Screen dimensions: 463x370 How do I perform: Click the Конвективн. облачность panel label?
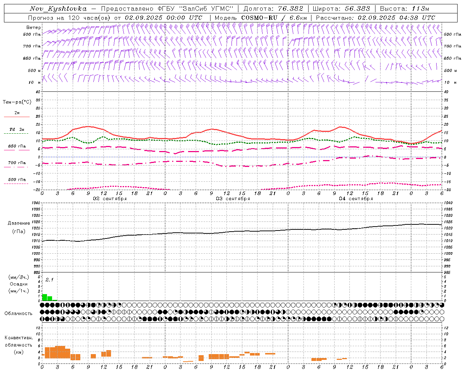click(18, 345)
